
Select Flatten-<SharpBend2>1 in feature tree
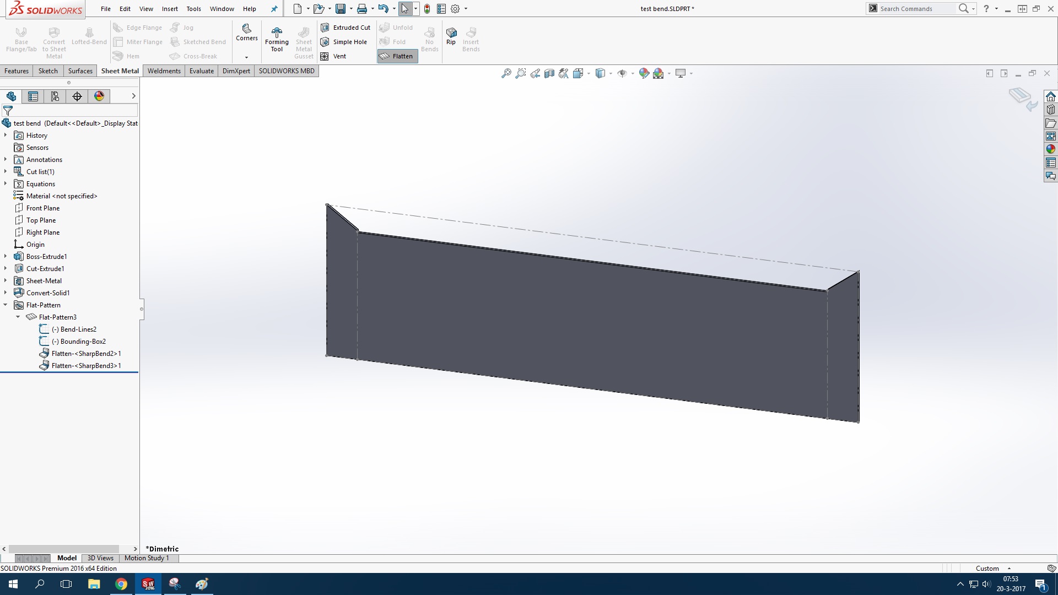[86, 354]
